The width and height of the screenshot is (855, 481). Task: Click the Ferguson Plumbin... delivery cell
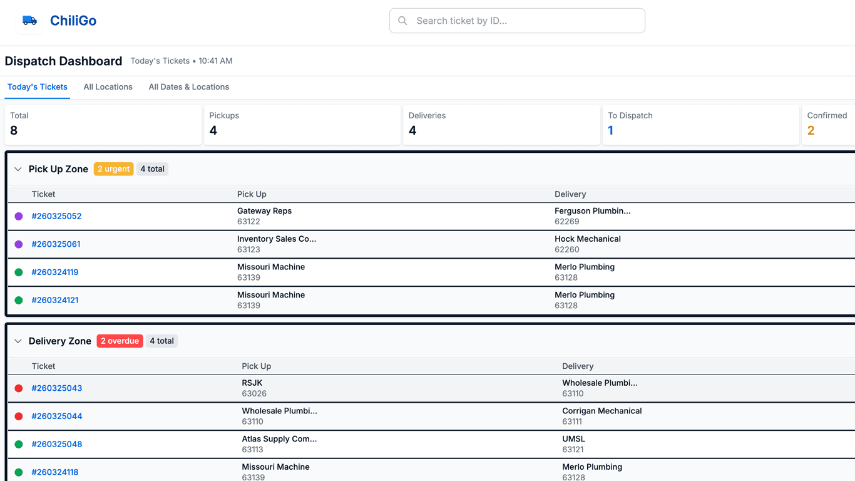(593, 216)
